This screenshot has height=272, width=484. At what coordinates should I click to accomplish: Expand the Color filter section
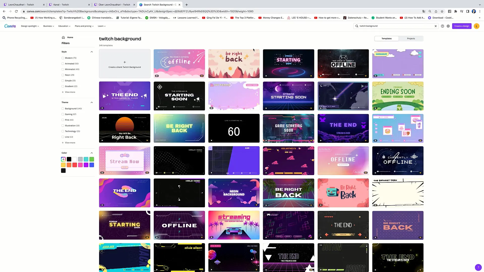92,153
